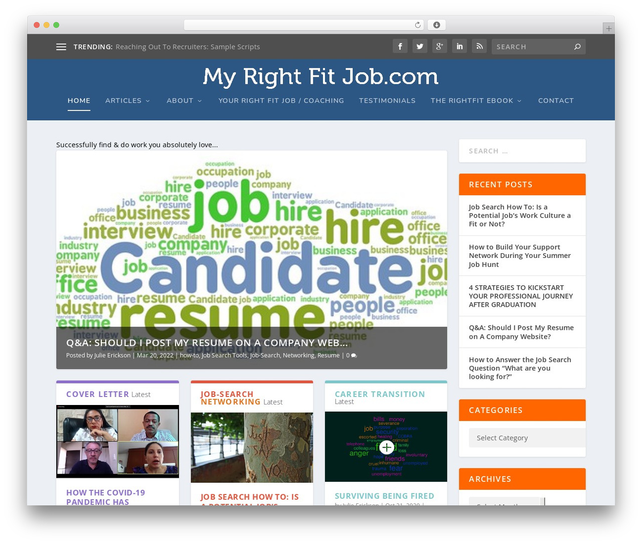Viewport: 642px width, 544px height.
Task: Open the Facebook social icon
Action: (x=400, y=47)
